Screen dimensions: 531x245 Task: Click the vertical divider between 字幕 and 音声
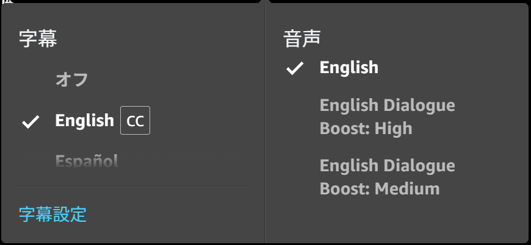coord(265,123)
